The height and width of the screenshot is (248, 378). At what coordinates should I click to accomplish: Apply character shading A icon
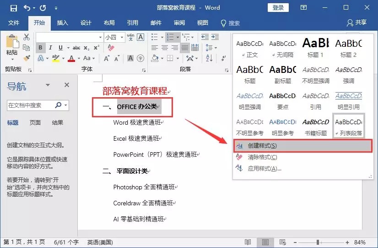(130, 58)
